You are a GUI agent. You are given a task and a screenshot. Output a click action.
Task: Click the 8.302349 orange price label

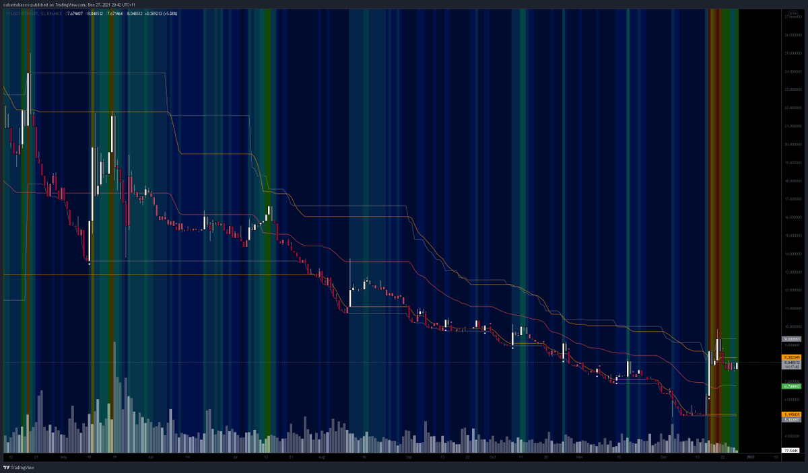791,357
